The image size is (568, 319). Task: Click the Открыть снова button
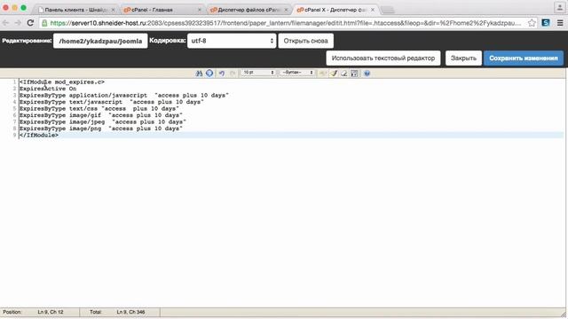pos(305,41)
